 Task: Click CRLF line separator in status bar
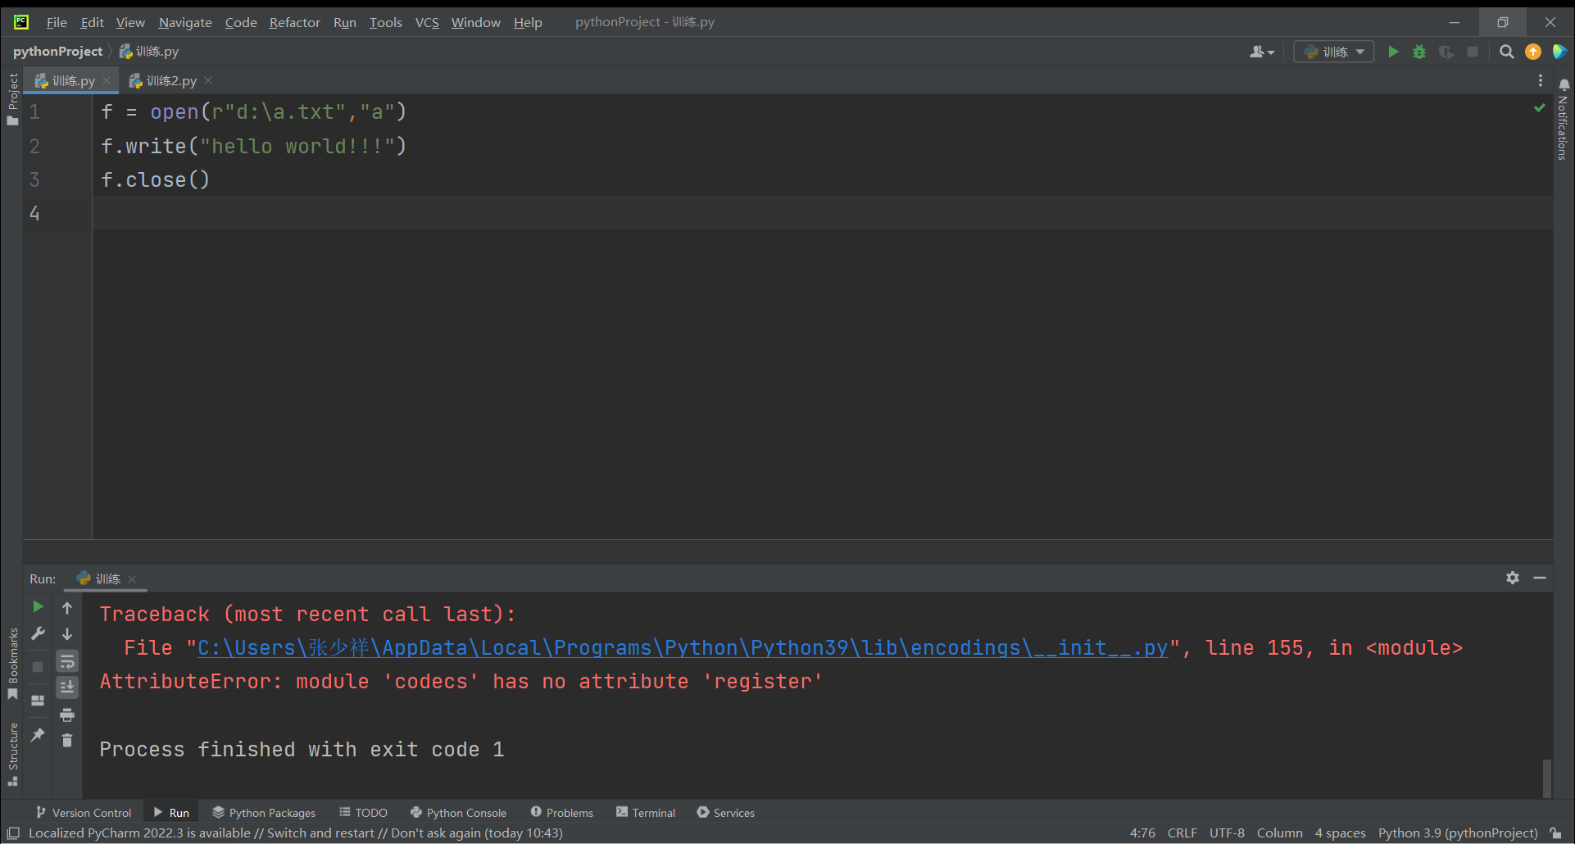(x=1182, y=833)
